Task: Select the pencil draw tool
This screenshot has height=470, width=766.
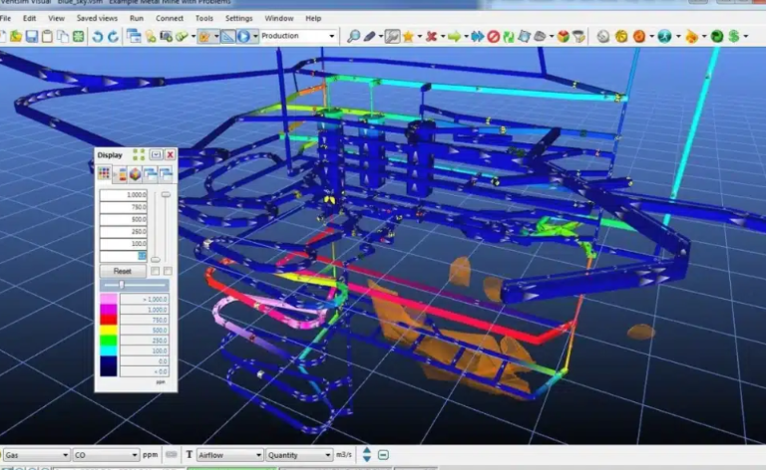Action: pyautogui.click(x=369, y=37)
